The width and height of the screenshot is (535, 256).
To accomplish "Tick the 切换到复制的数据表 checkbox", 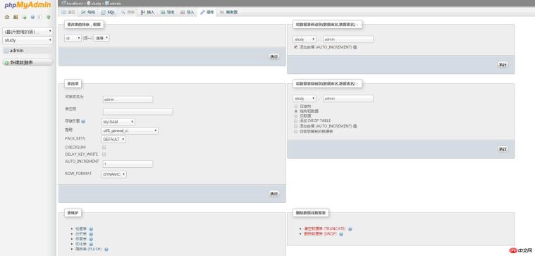I will pyautogui.click(x=296, y=131).
